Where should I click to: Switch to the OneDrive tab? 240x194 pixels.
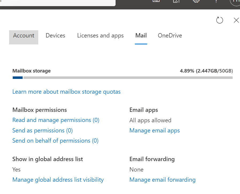pyautogui.click(x=170, y=36)
